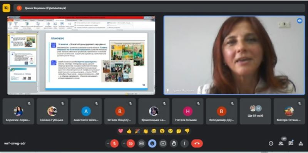The width and height of the screenshot is (308, 153).
Task: Start presenting your screen
Action: 163,144
